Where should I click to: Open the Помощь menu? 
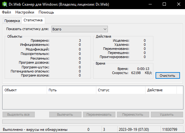click(46, 12)
